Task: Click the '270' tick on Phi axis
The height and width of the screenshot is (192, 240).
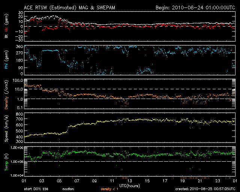Action: (19, 53)
